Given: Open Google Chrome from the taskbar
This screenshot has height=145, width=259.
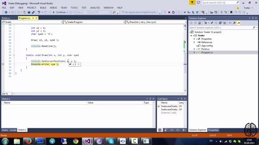Looking at the screenshot, I should point(76,141).
